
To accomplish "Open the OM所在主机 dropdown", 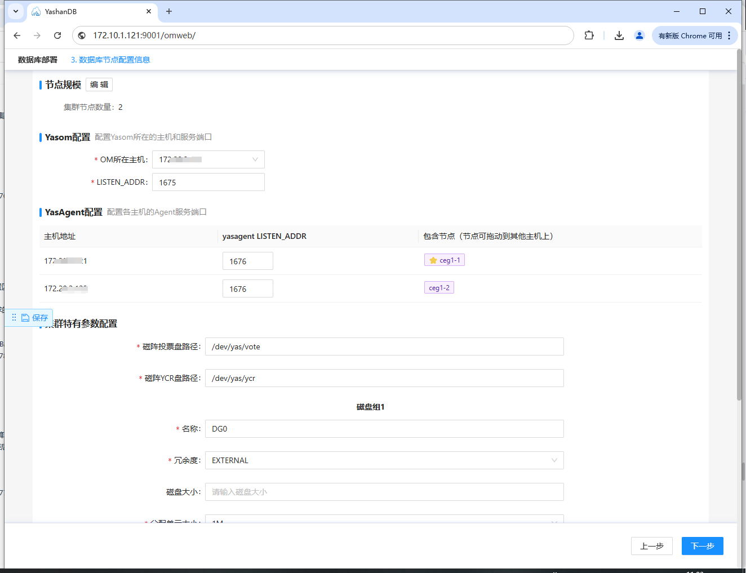I will pyautogui.click(x=208, y=159).
